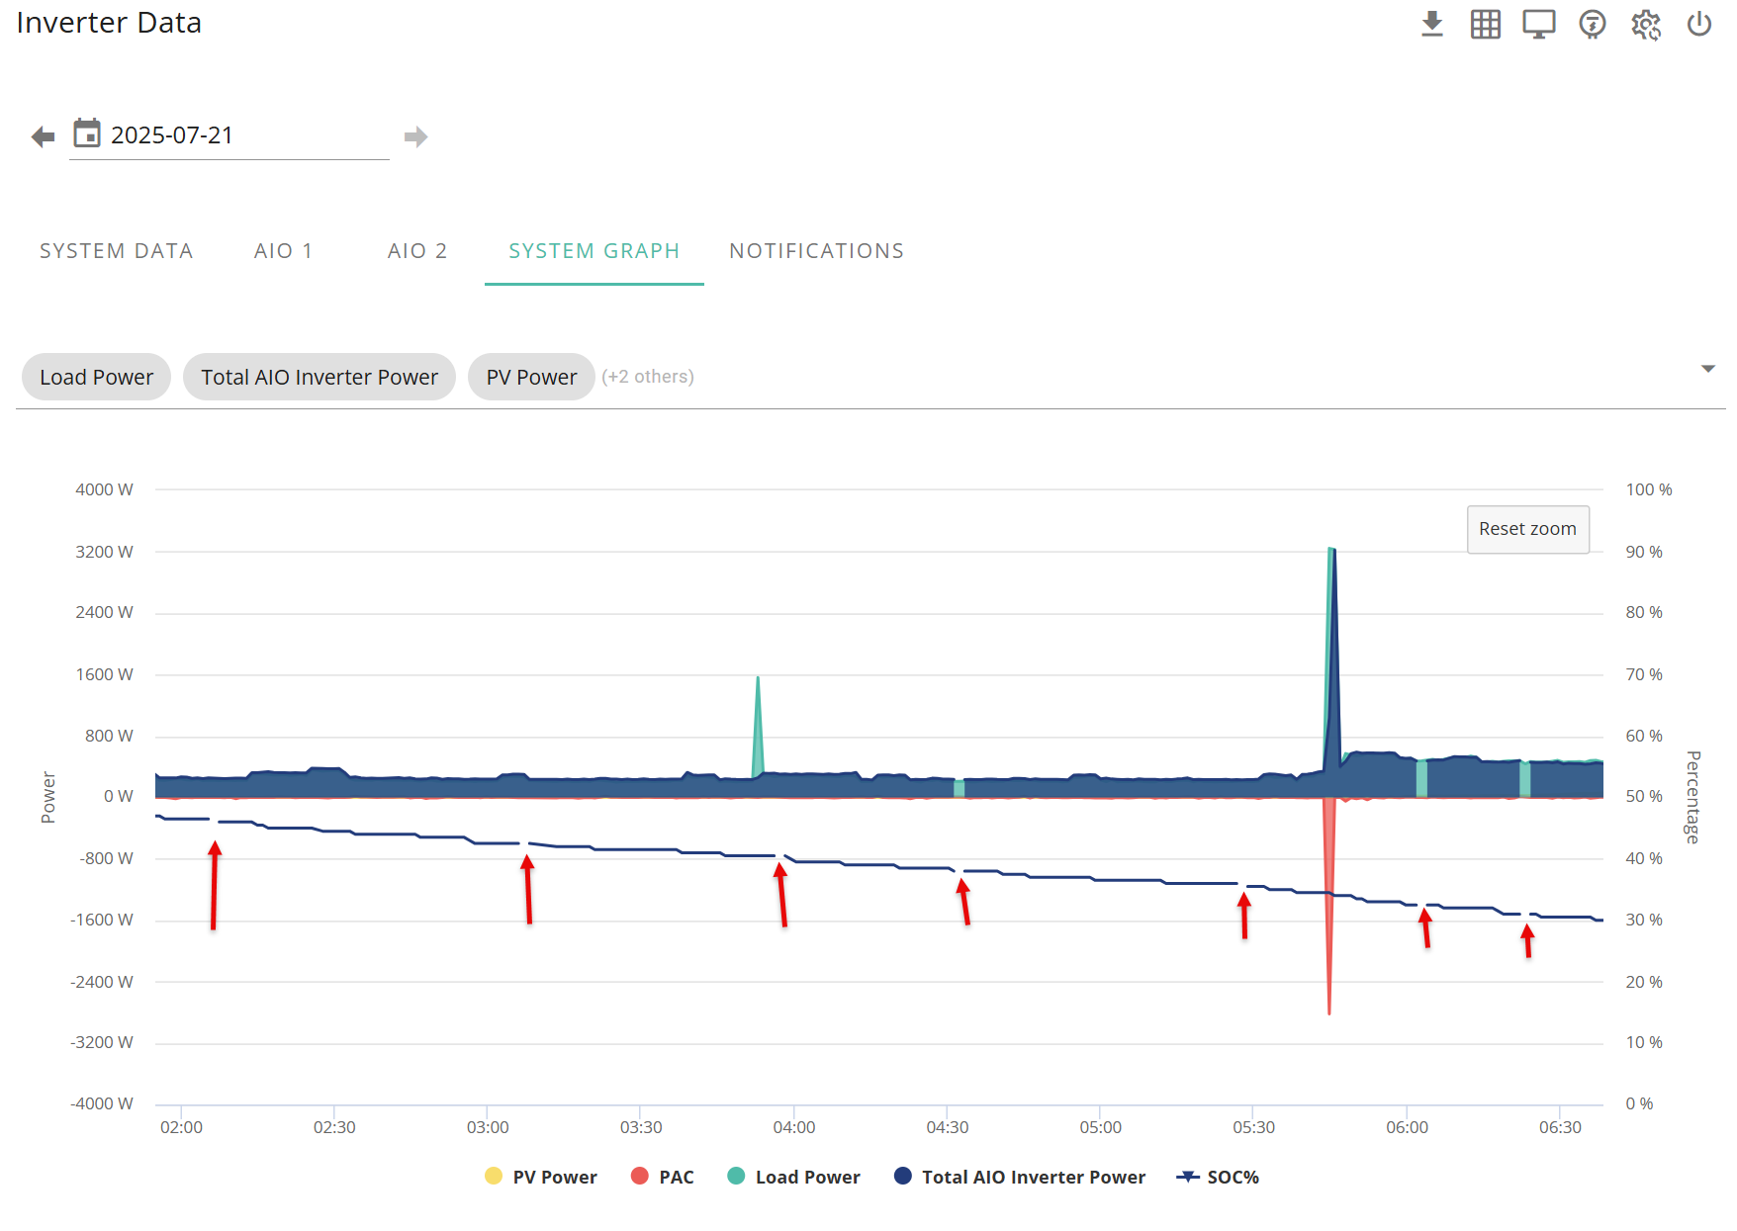This screenshot has width=1737, height=1231.
Task: Select the Load Power chip
Action: coord(96,377)
